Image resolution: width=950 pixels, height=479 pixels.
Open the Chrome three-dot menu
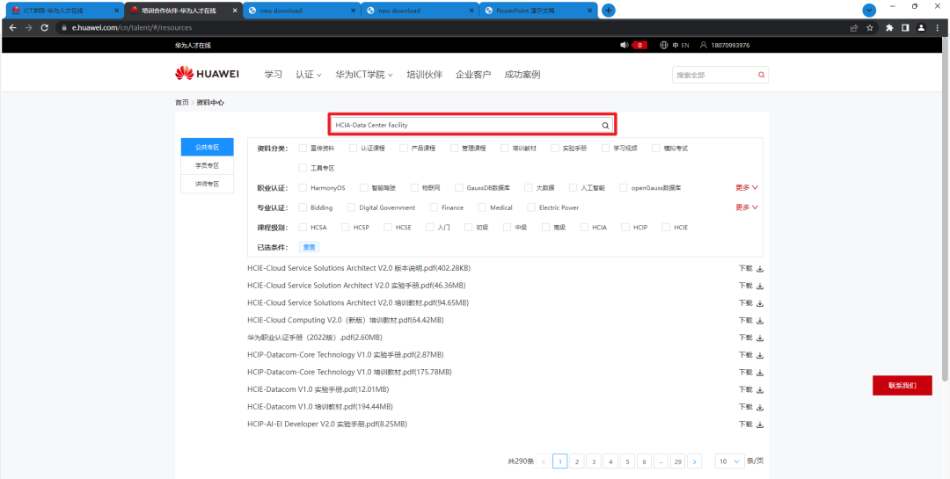(937, 28)
